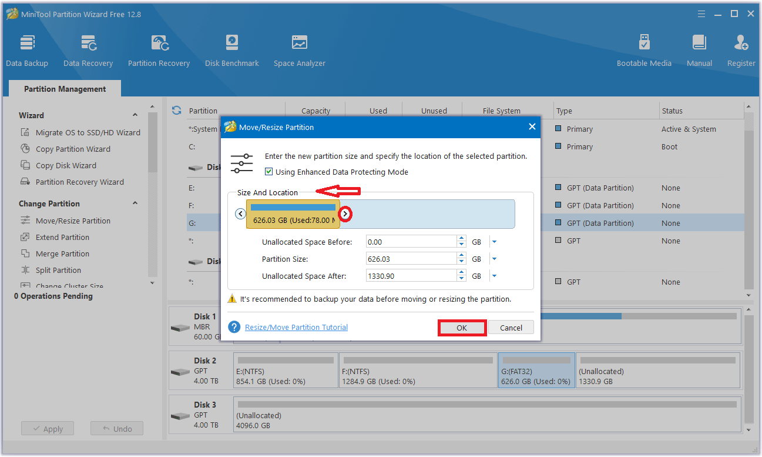The height and width of the screenshot is (457, 762).
Task: Open unit dropdown for Unallocated Space Before
Action: (494, 242)
